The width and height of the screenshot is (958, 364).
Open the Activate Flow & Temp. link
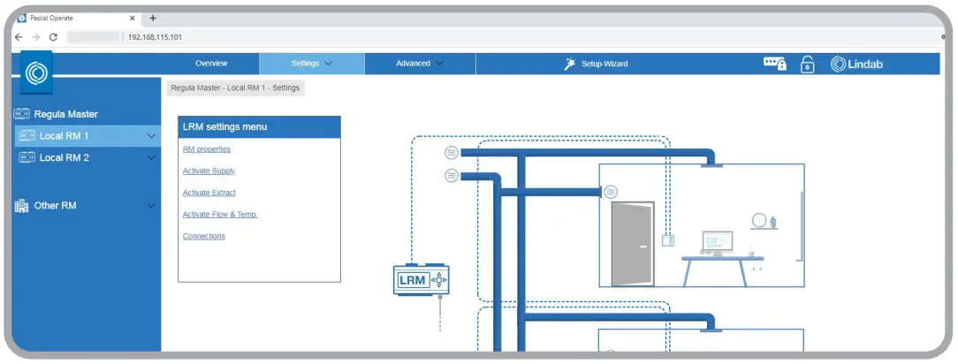(220, 215)
